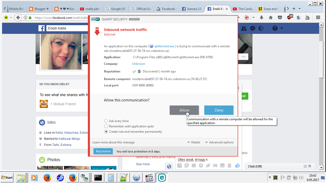326x183 pixels.
Task: Switch to the Google URL tab
Action: coord(115,9)
